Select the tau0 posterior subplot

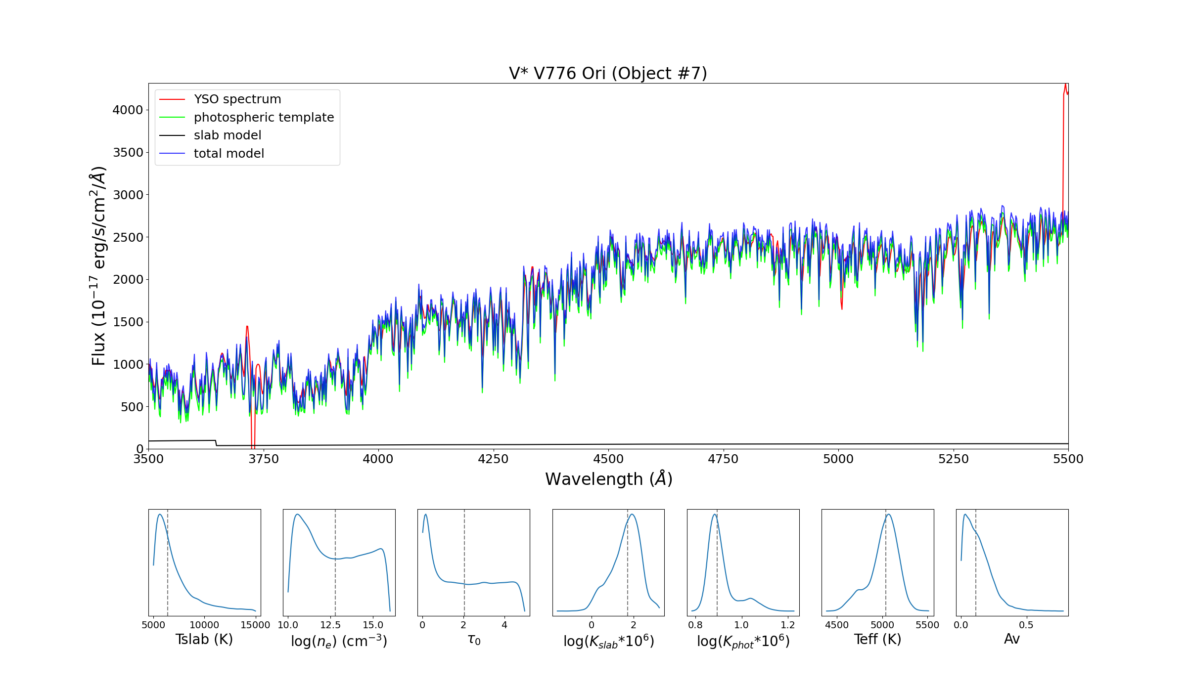pos(473,562)
